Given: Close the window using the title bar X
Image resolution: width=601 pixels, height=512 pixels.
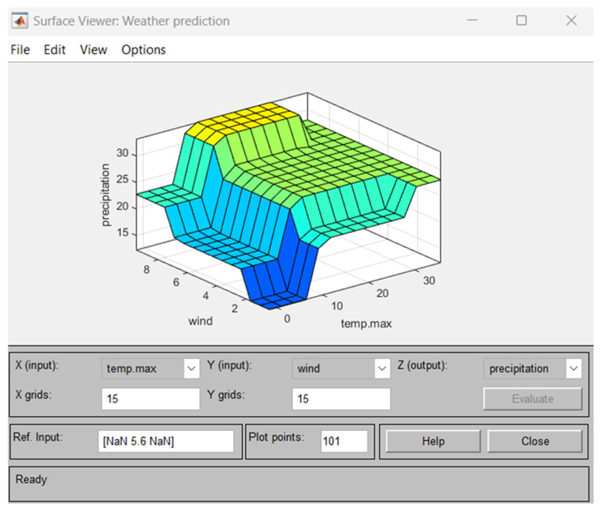Looking at the screenshot, I should pos(571,20).
